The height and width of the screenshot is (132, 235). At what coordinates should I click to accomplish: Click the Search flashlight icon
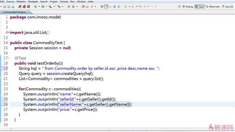pos(92,7)
